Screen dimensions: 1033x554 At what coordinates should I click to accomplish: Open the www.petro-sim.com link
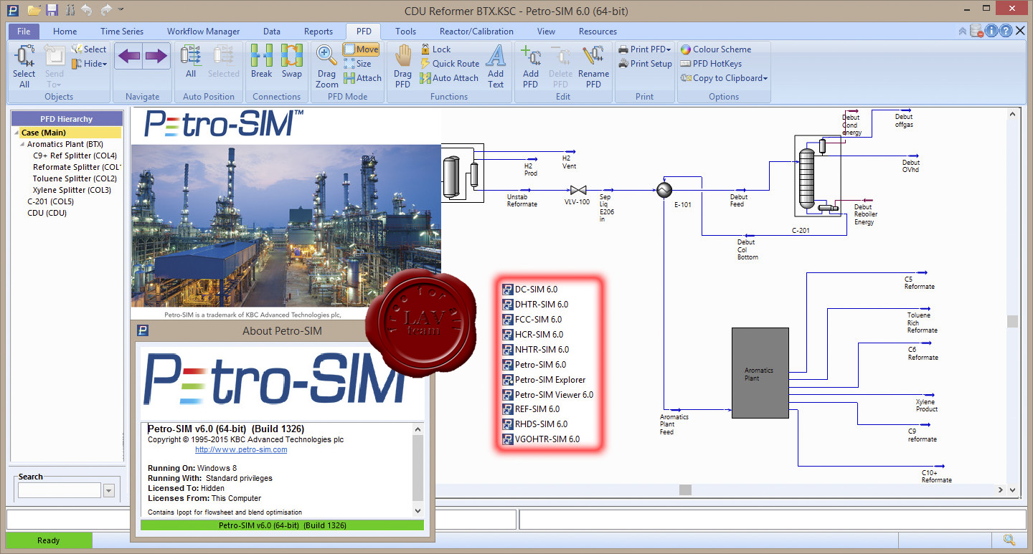241,449
